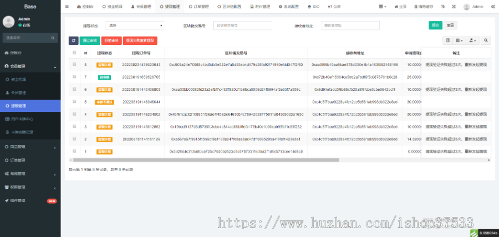Sort by the 提现订单号 column header
This screenshot has height=237, width=499.
[141, 53]
